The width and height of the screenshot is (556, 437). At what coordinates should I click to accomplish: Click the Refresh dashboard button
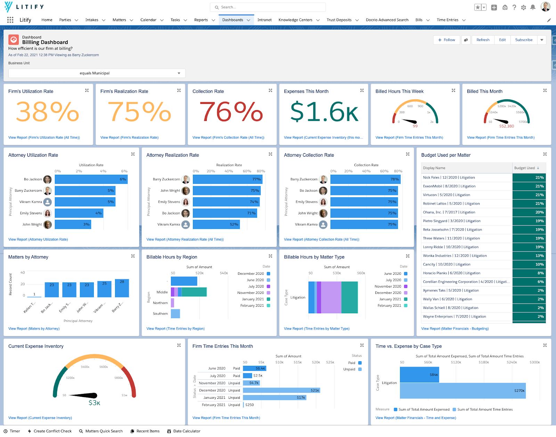point(483,40)
